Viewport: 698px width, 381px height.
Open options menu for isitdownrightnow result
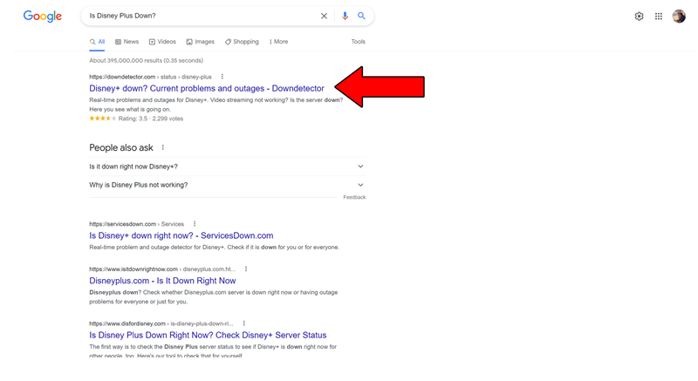[x=246, y=269]
